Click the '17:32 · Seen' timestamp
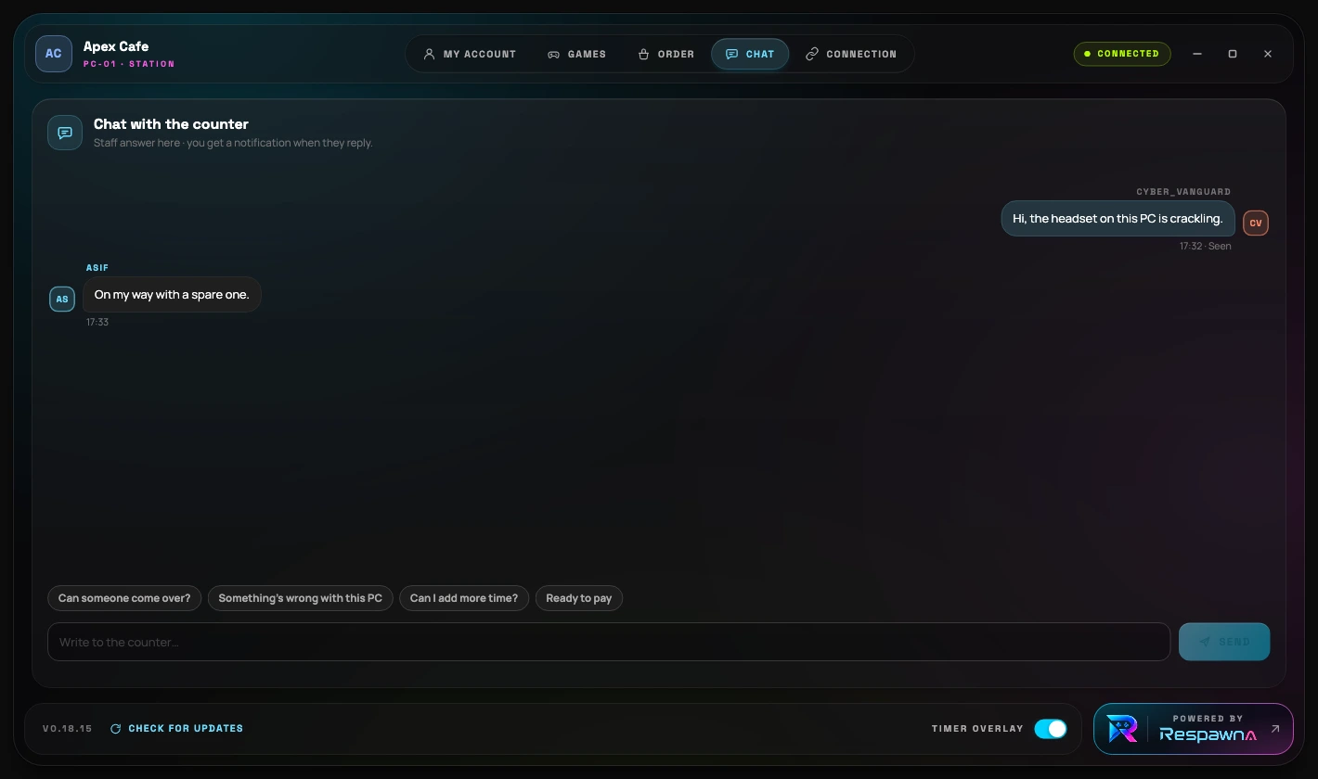The width and height of the screenshot is (1318, 779). pyautogui.click(x=1205, y=247)
